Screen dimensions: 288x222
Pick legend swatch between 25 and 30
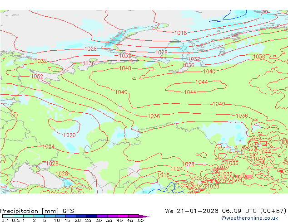(x=92, y=216)
